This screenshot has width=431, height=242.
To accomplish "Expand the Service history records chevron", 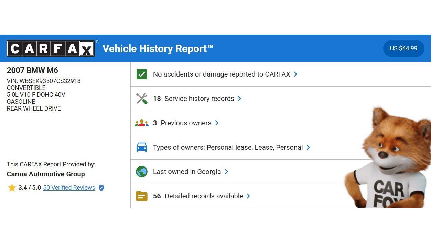I will (239, 99).
